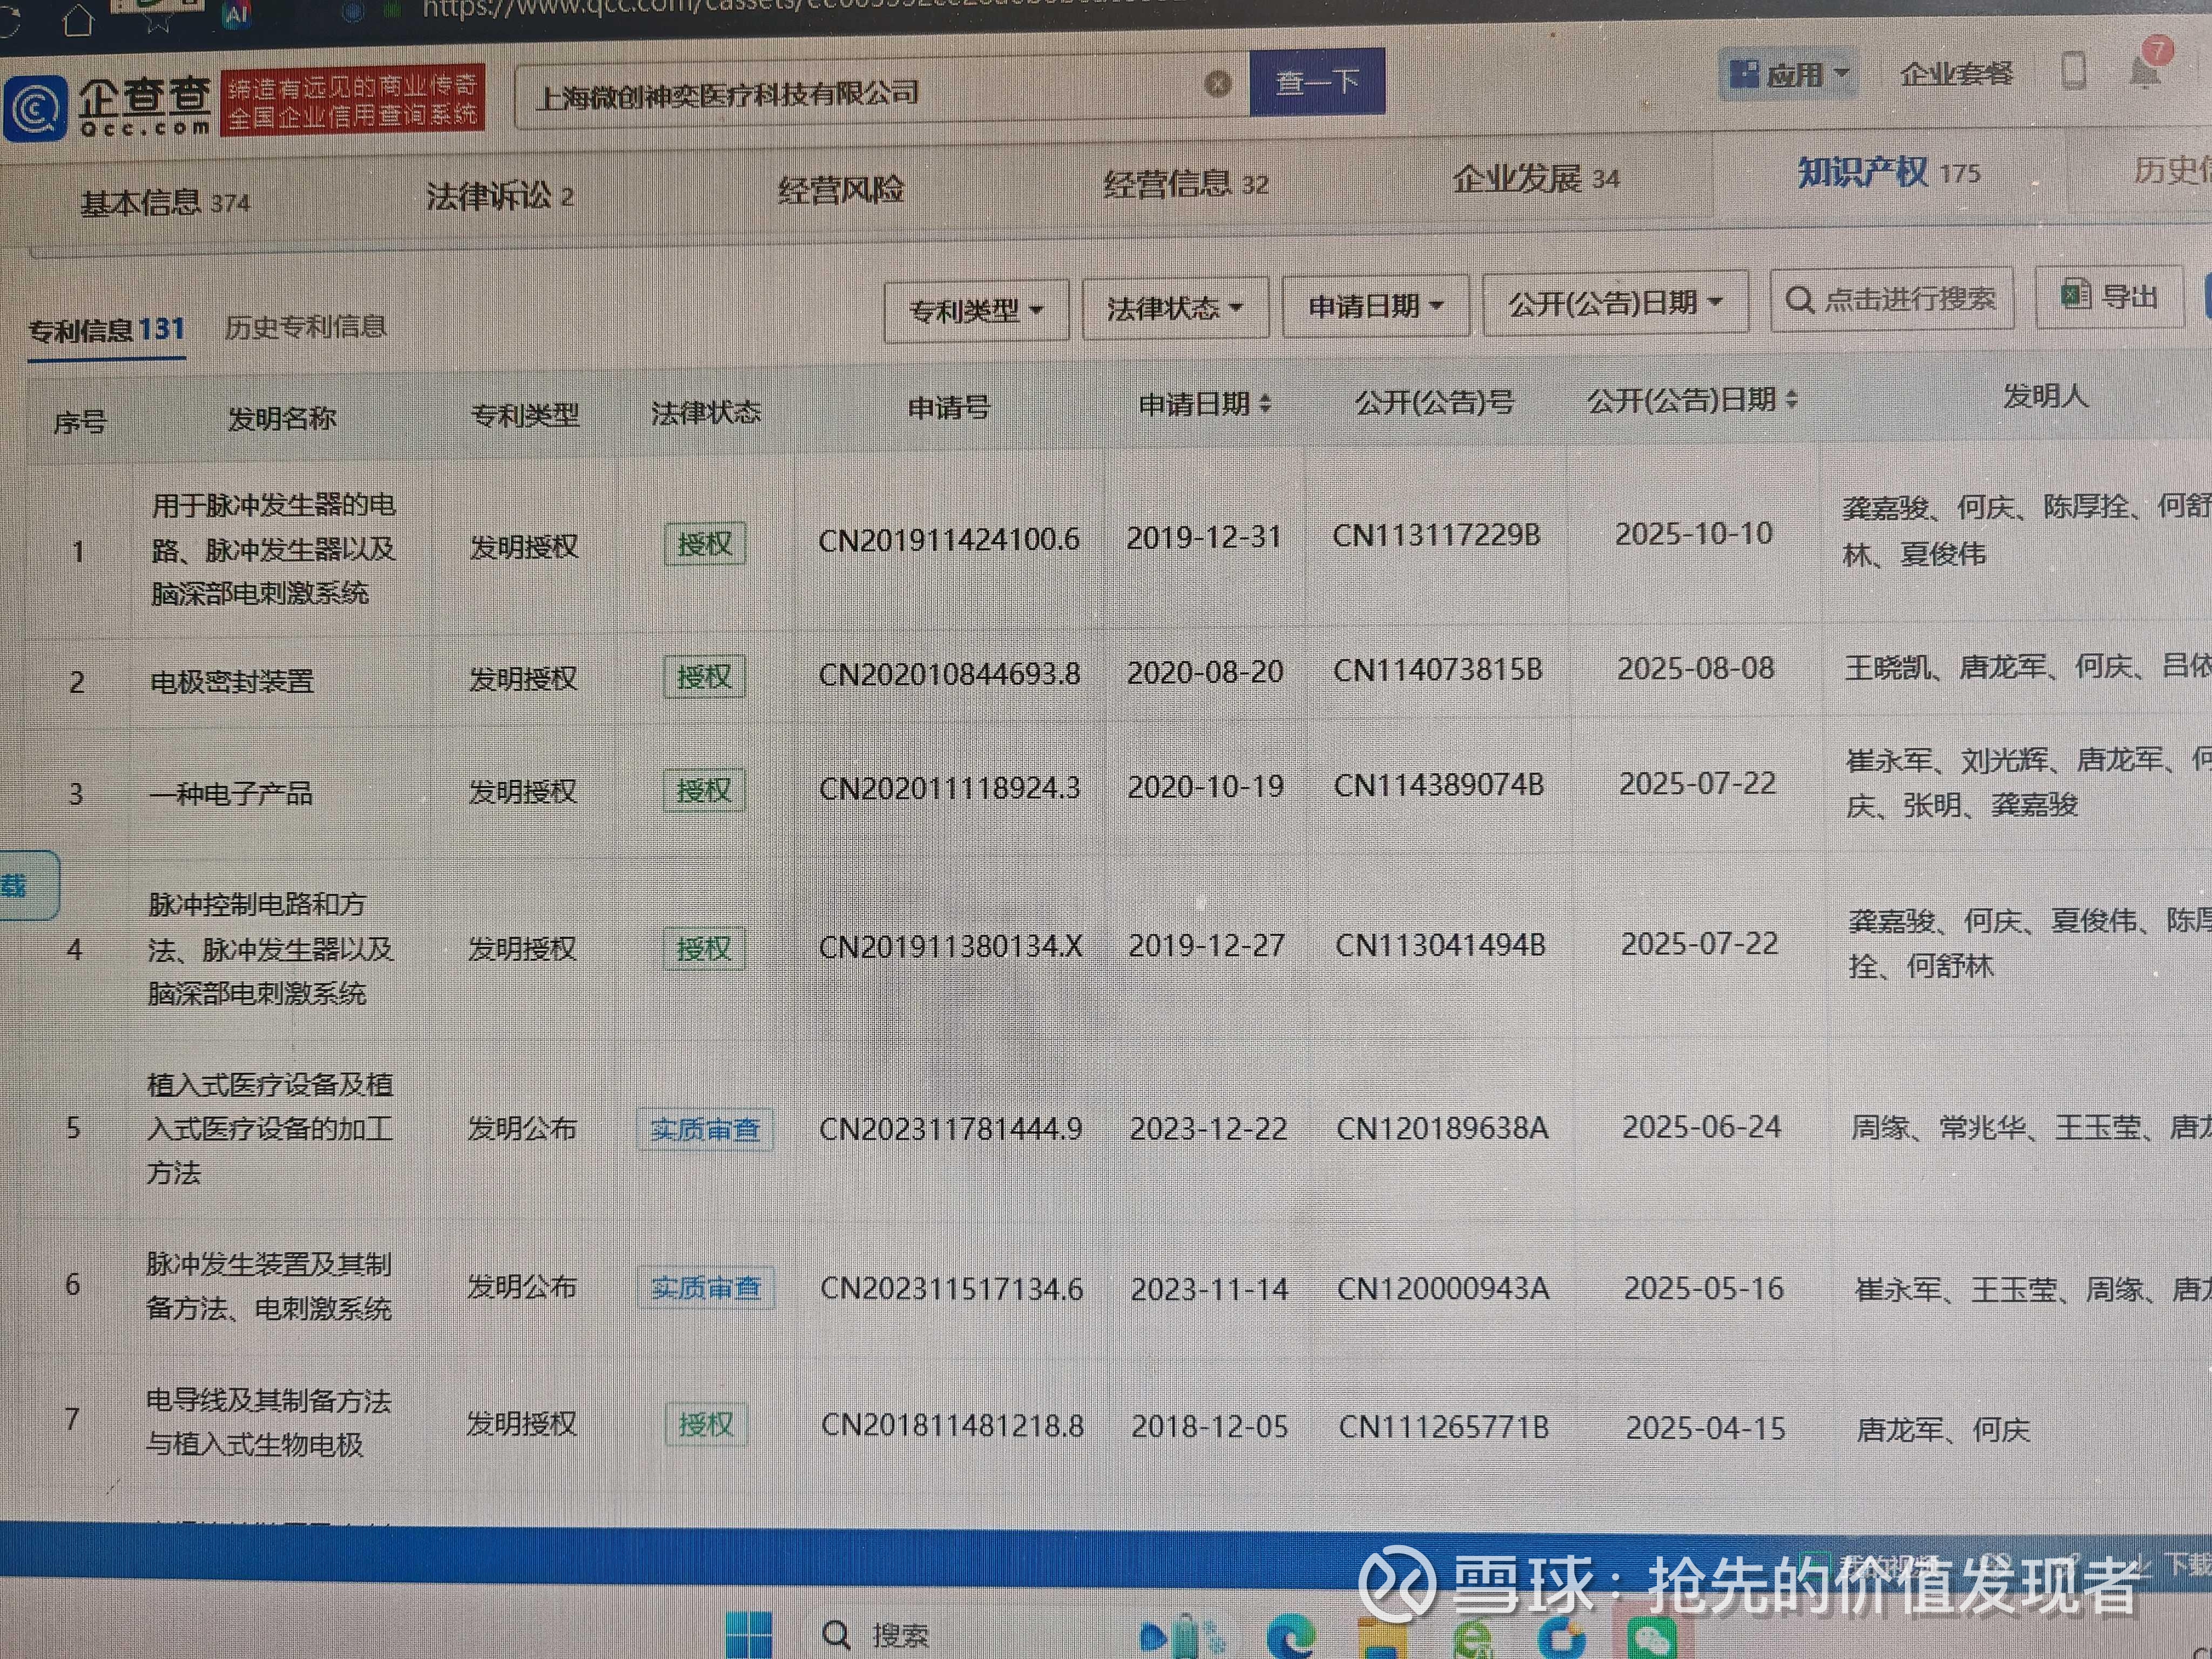This screenshot has height=1659, width=2212.
Task: Open the notification bell icon
Action: click(x=2144, y=72)
